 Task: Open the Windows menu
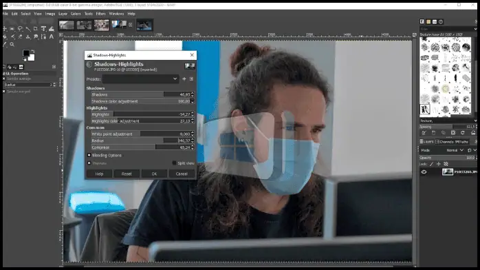(x=116, y=14)
